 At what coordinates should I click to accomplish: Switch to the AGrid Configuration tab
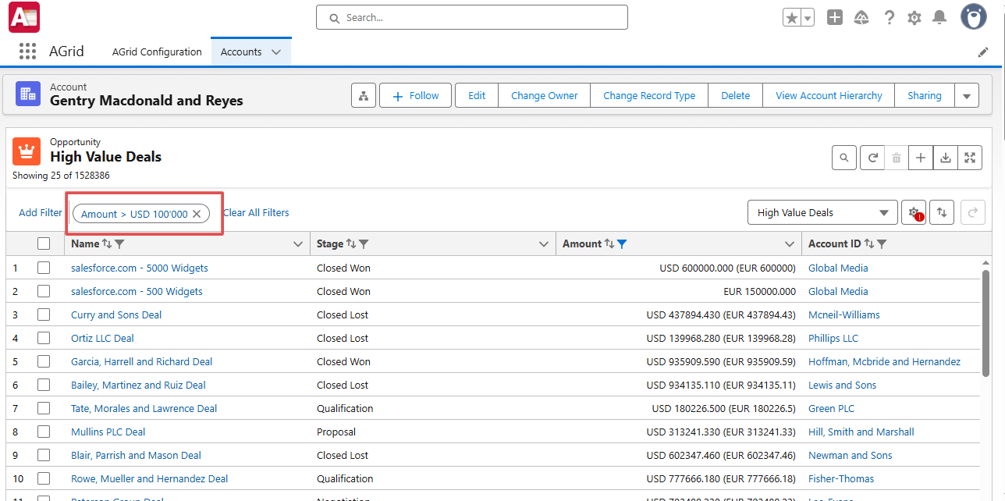[157, 52]
